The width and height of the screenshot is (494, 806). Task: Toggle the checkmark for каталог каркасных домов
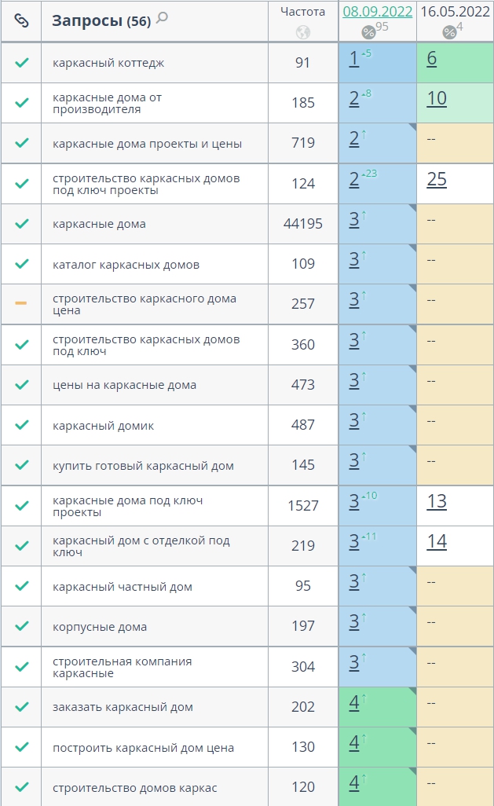tap(21, 264)
